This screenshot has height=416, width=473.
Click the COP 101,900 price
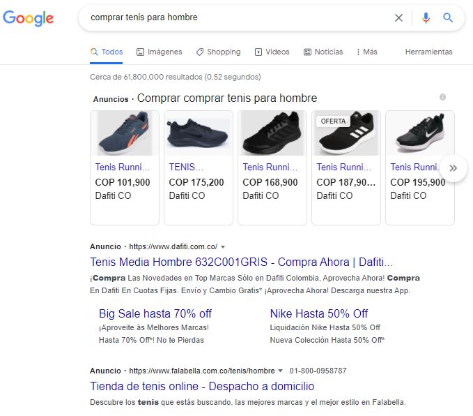[x=123, y=182]
